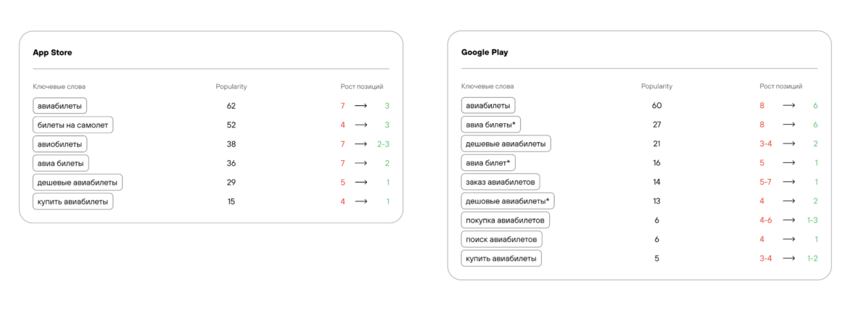Click the Google Play "Popularity" column header
853x313 pixels.
click(x=656, y=87)
